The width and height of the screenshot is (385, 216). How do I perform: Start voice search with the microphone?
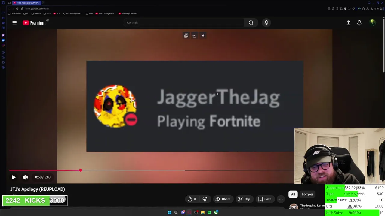point(266,23)
